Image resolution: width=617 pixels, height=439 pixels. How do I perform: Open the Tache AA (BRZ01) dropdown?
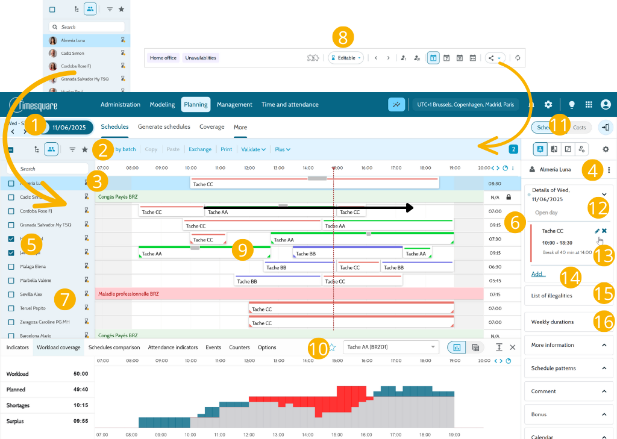[390, 347]
